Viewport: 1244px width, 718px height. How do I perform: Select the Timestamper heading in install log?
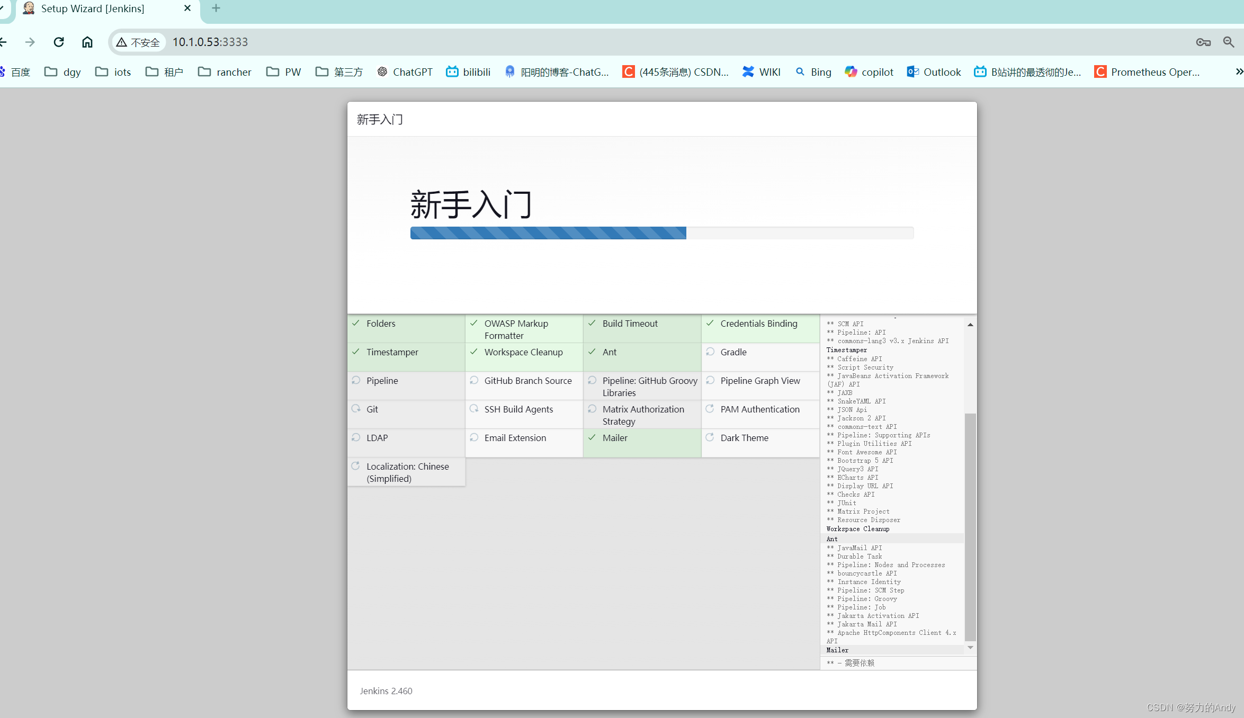coord(846,350)
